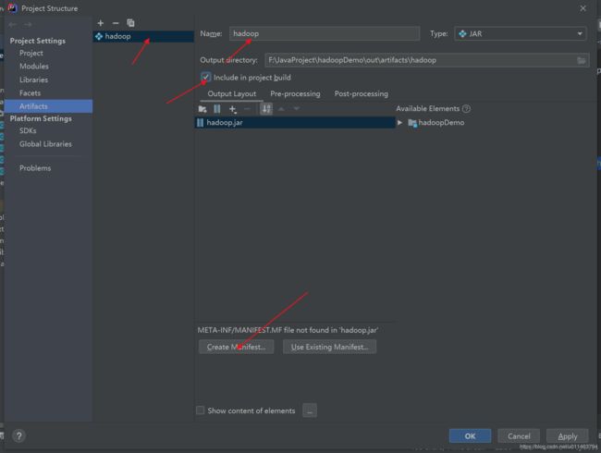Click Apply button
This screenshot has width=601, height=453.
(568, 436)
